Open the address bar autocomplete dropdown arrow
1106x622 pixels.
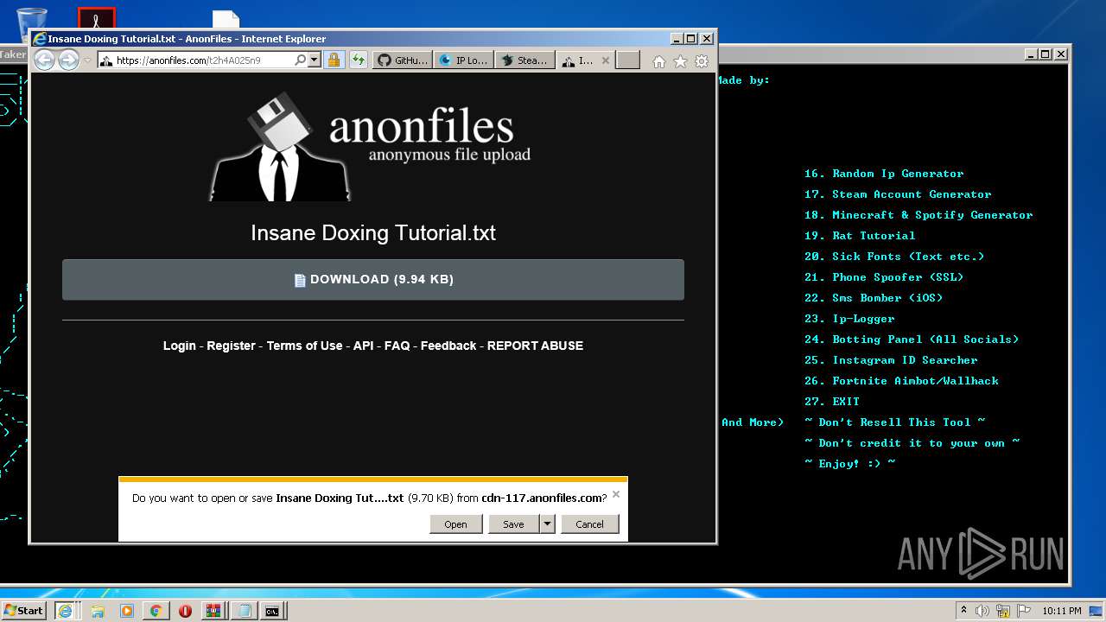click(x=314, y=60)
